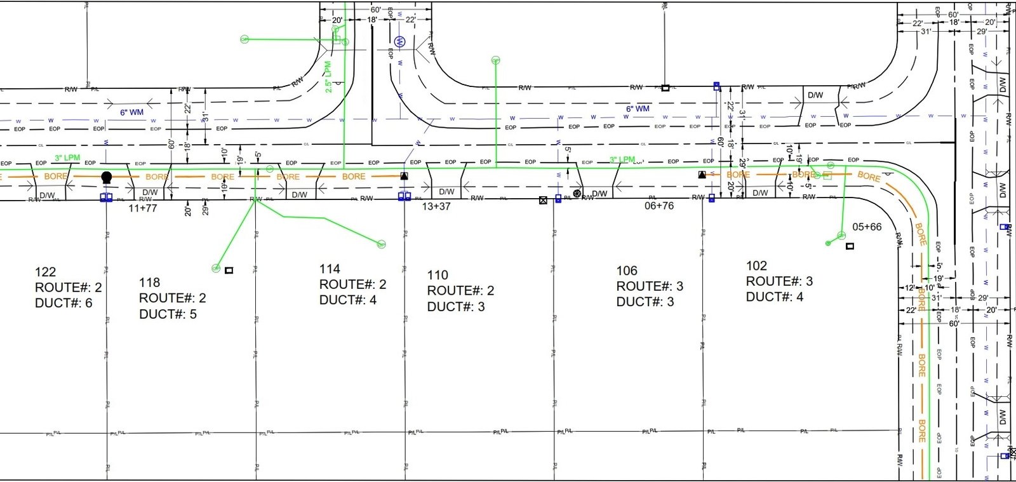This screenshot has height=482, width=1016.
Task: Click the vertical 2.5" LPM green label
Action: (328, 77)
